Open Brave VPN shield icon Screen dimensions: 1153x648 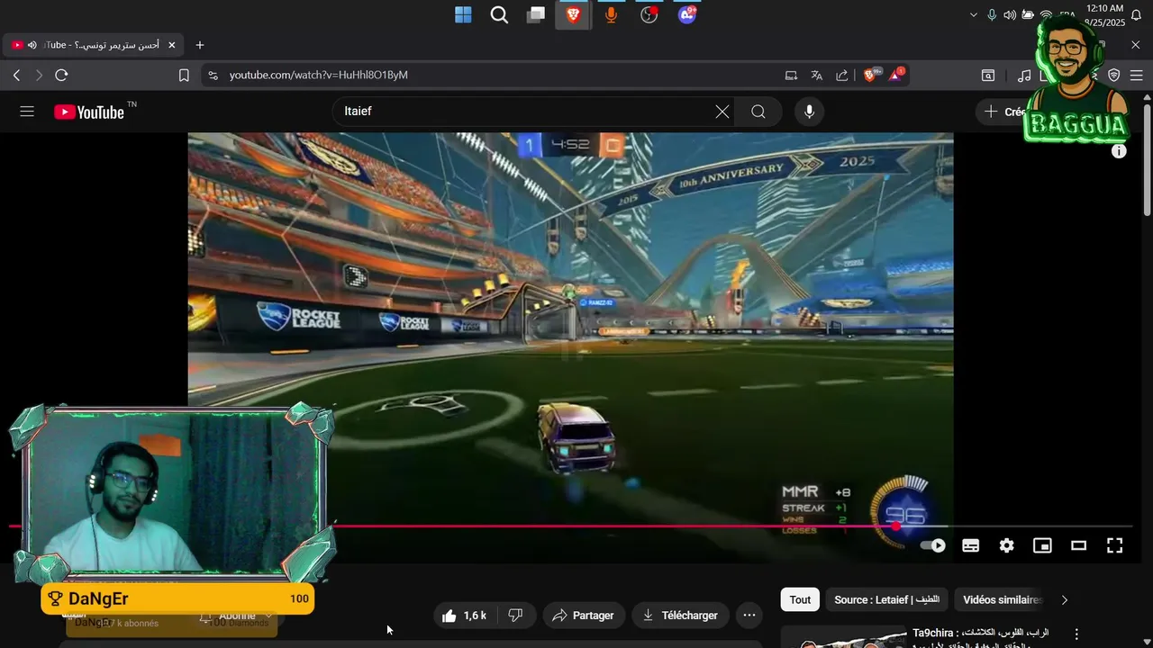(1114, 76)
